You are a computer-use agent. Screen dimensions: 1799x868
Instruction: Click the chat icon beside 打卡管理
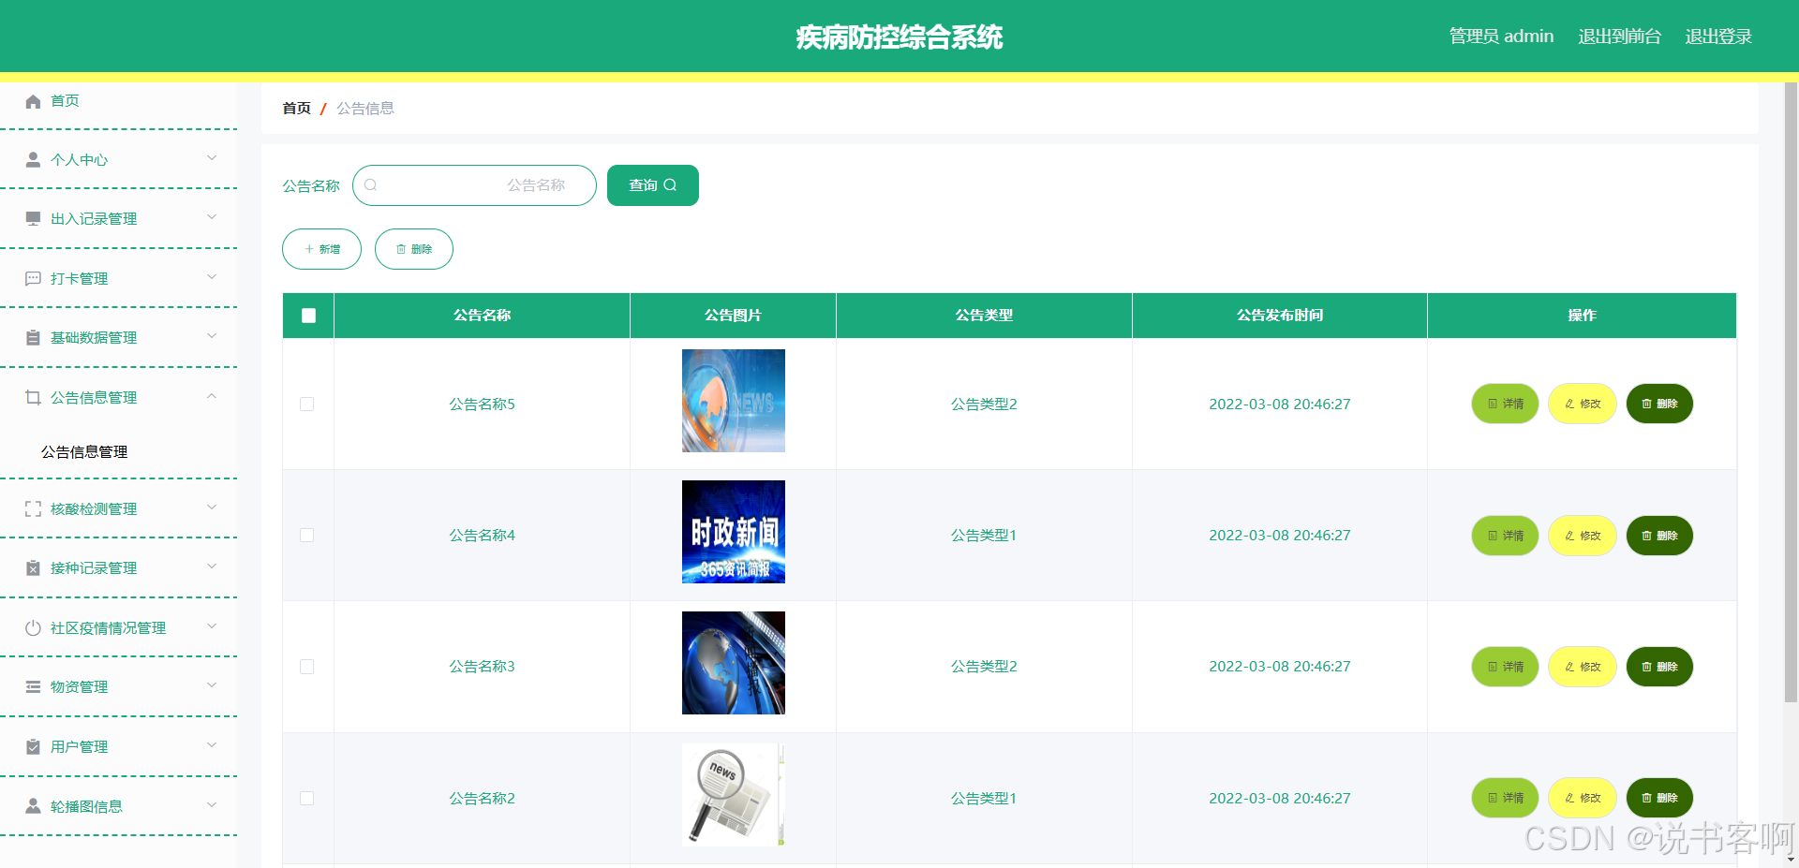(33, 278)
